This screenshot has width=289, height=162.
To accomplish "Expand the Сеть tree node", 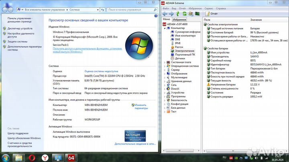I will 165,85.
